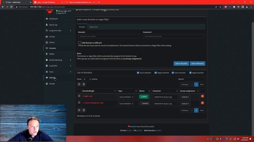Image resolution: width=254 pixels, height=142 pixels.
Task: Click the top Previous pagination button
Action: click(x=185, y=84)
